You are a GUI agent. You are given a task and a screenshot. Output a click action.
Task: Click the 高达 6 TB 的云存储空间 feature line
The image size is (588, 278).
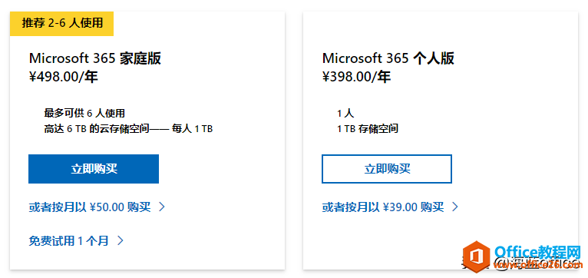[x=128, y=129]
